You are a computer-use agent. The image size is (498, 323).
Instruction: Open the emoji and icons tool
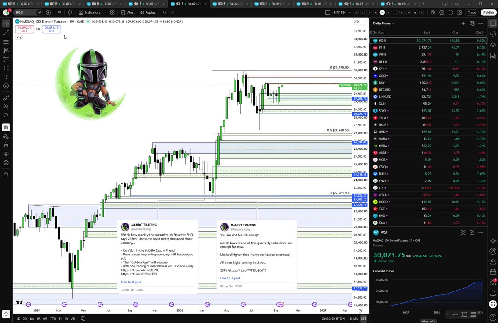click(x=6, y=86)
